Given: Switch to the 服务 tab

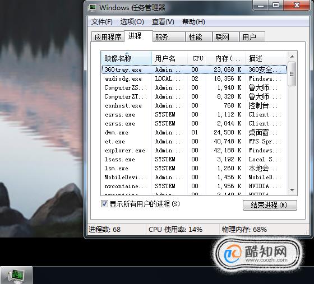Looking at the screenshot, I should pyautogui.click(x=169, y=37).
